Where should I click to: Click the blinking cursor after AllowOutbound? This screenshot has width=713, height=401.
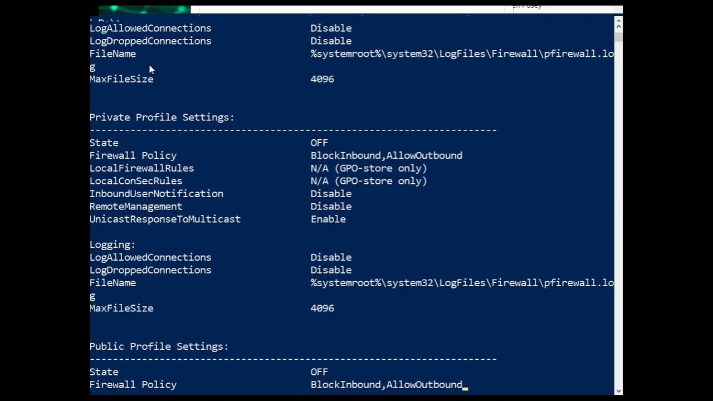pos(466,388)
